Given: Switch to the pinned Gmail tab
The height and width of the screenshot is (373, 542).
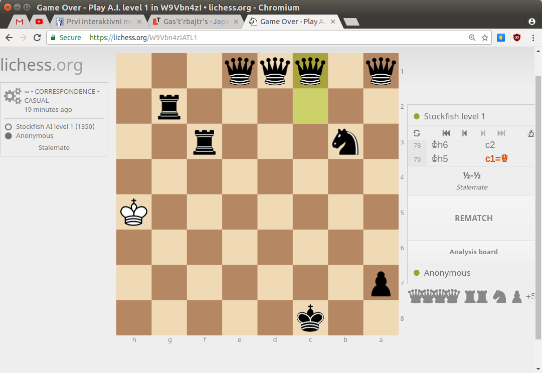Looking at the screenshot, I should 20,22.
